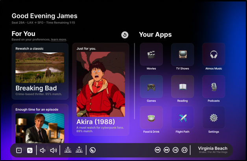Click the For You heading
Viewport: 247px width, 161px height.
click(x=24, y=33)
